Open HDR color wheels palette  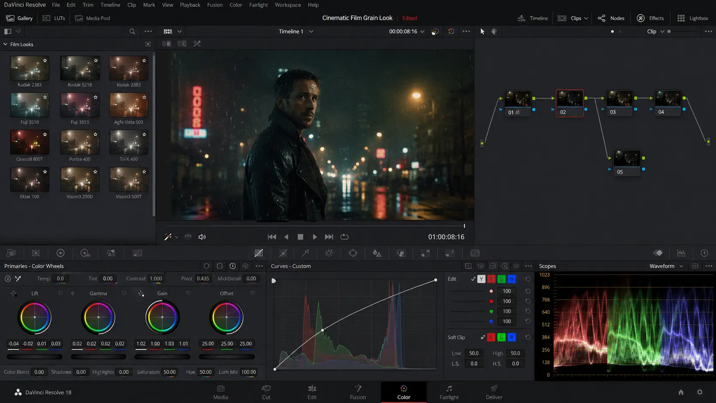[x=85, y=253]
